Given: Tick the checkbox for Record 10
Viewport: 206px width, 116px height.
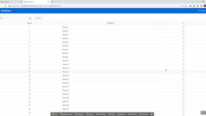Looking at the screenshot, I should 183,60.
